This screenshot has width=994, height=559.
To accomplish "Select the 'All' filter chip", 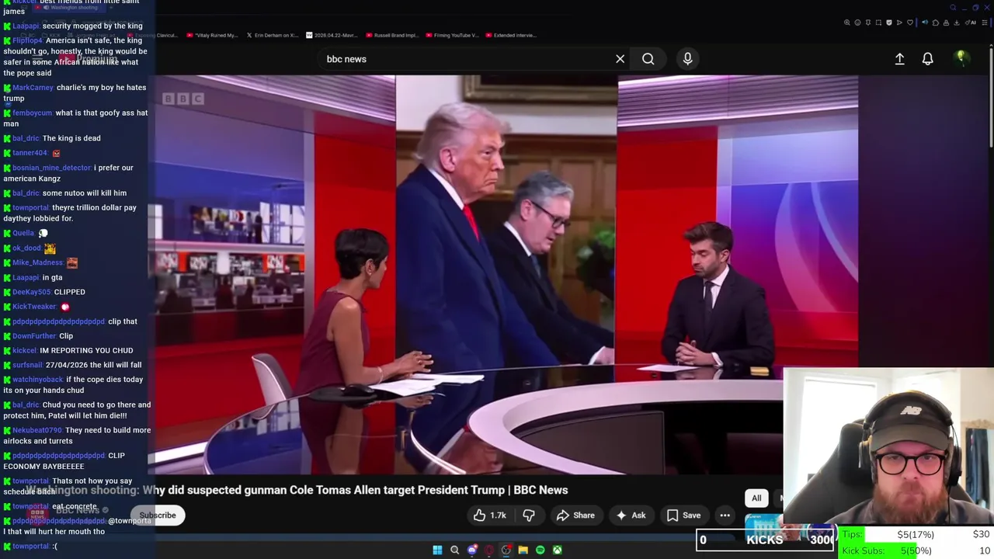I will tap(756, 498).
